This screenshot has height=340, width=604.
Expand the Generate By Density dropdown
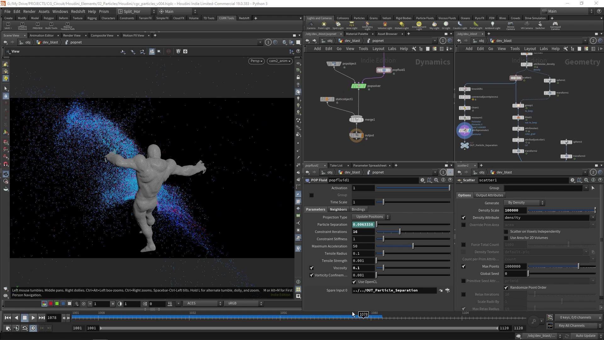pos(524,203)
